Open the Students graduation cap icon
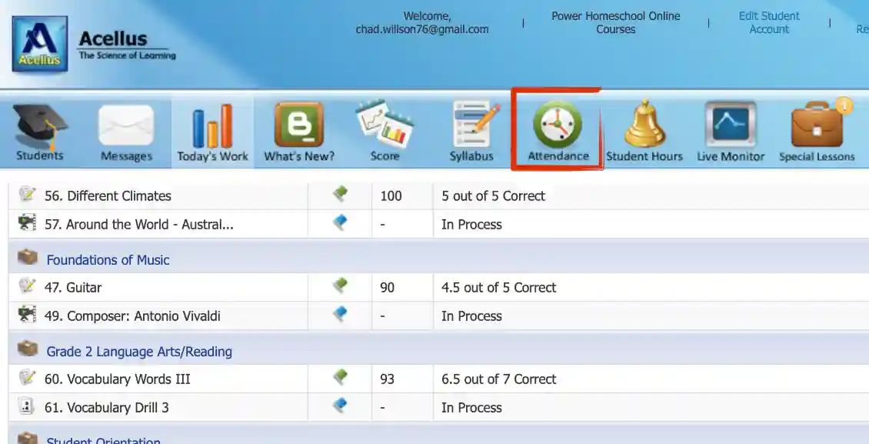 pos(39,127)
